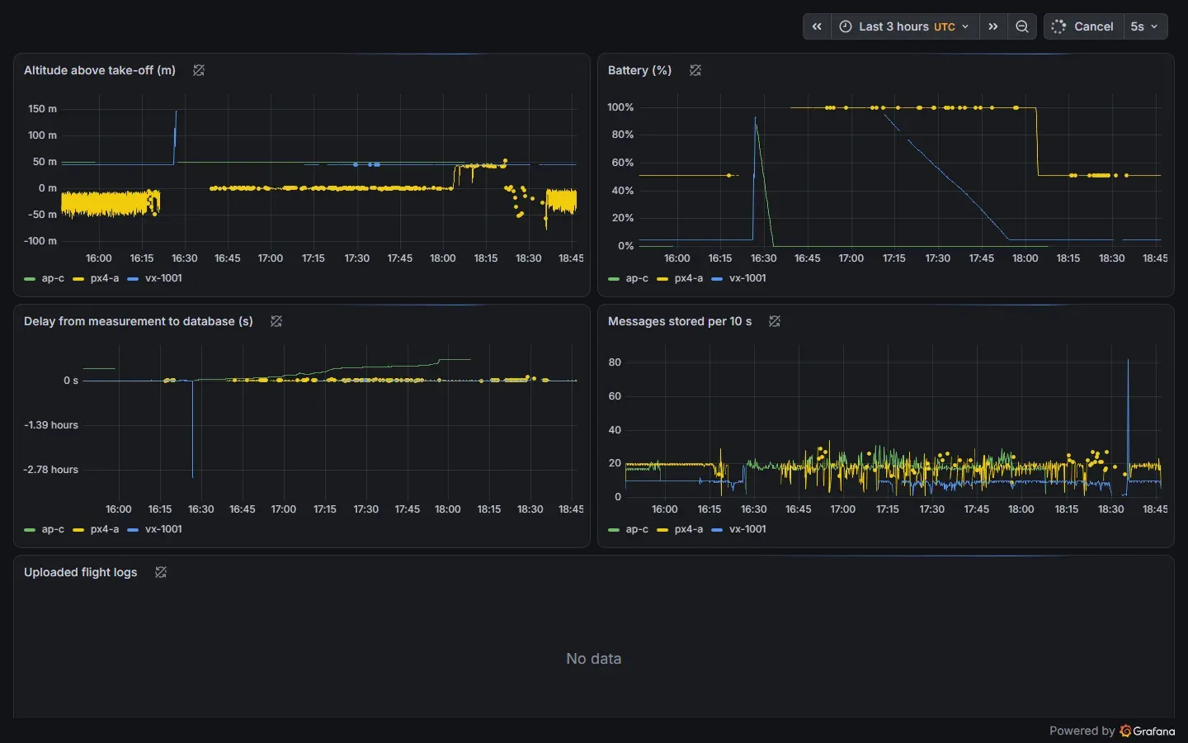Shift time range forward with double-right arrow
The height and width of the screenshot is (743, 1188).
(993, 26)
